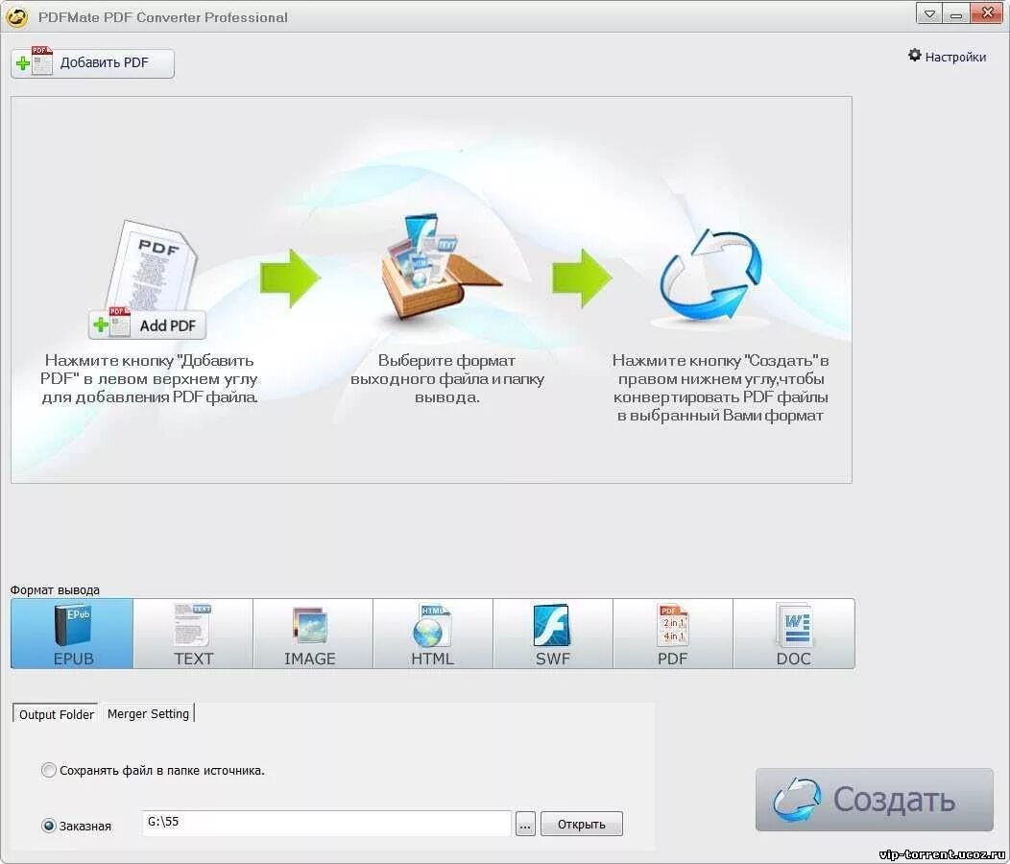The height and width of the screenshot is (864, 1010).
Task: Minimize the PDFMate window
Action: [x=956, y=13]
